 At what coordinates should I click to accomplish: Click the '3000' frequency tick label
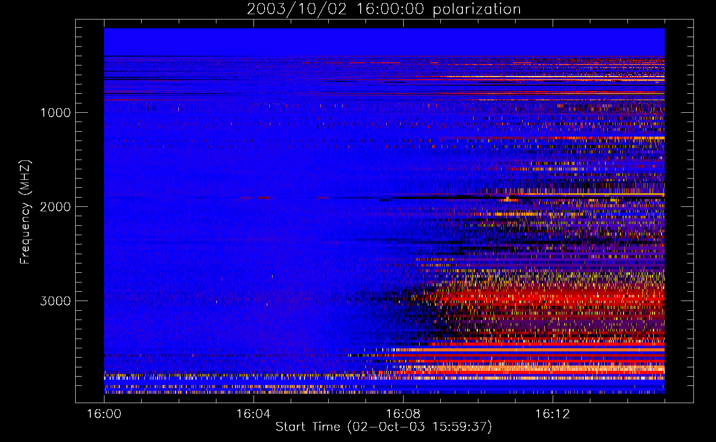coord(55,301)
